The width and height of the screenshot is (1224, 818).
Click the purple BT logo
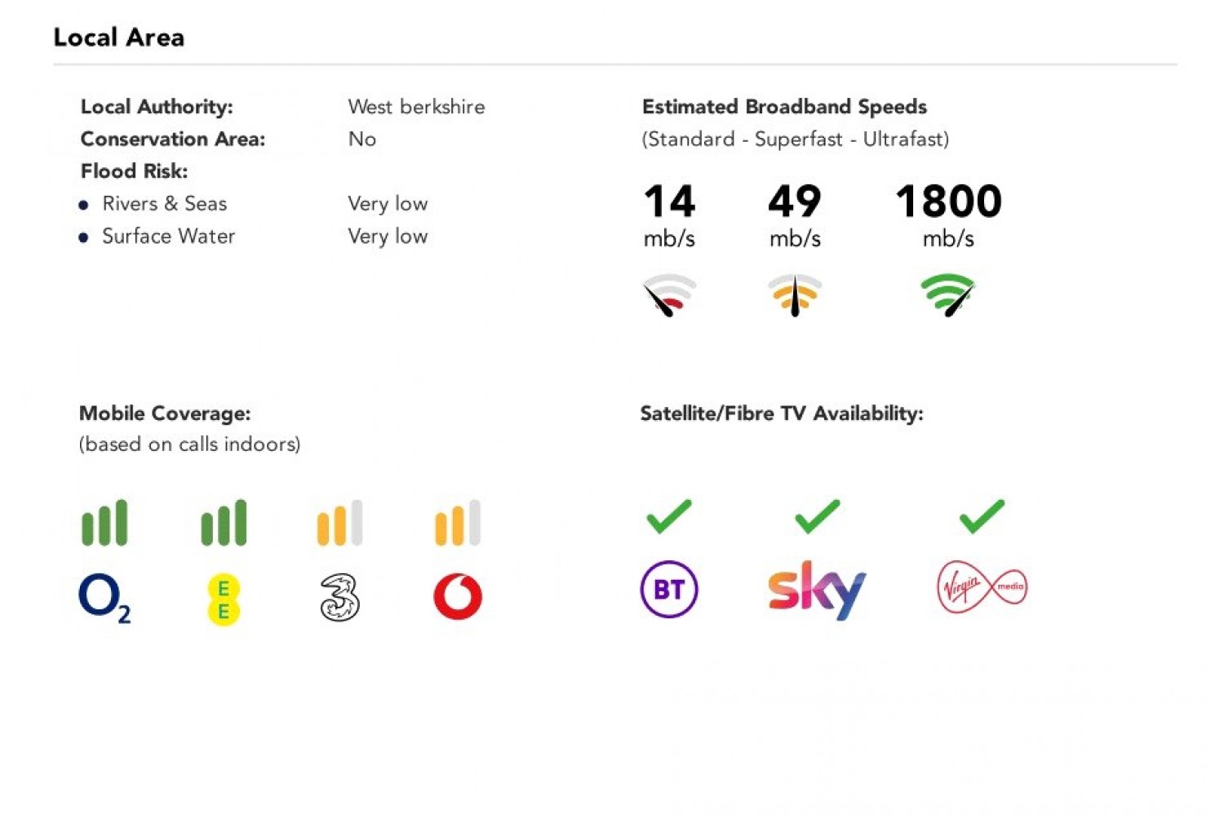click(669, 589)
